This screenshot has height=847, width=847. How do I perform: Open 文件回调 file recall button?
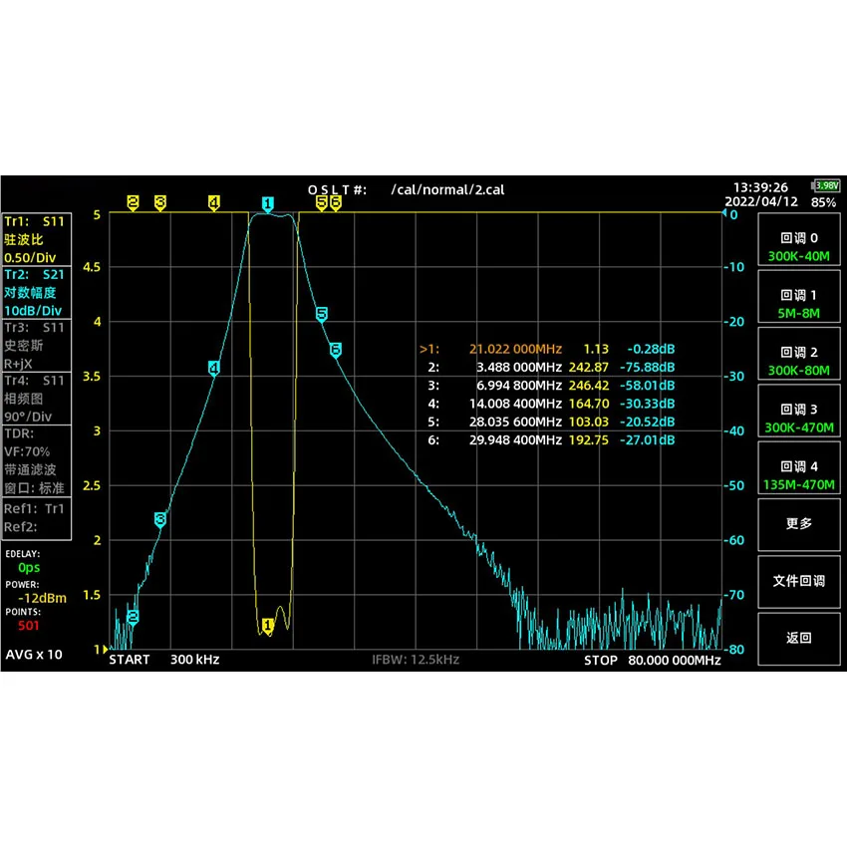coord(799,582)
